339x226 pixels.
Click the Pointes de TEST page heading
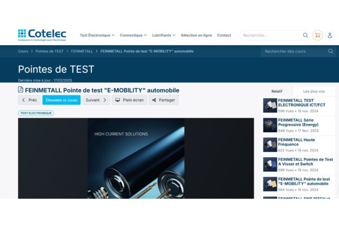[56, 69]
